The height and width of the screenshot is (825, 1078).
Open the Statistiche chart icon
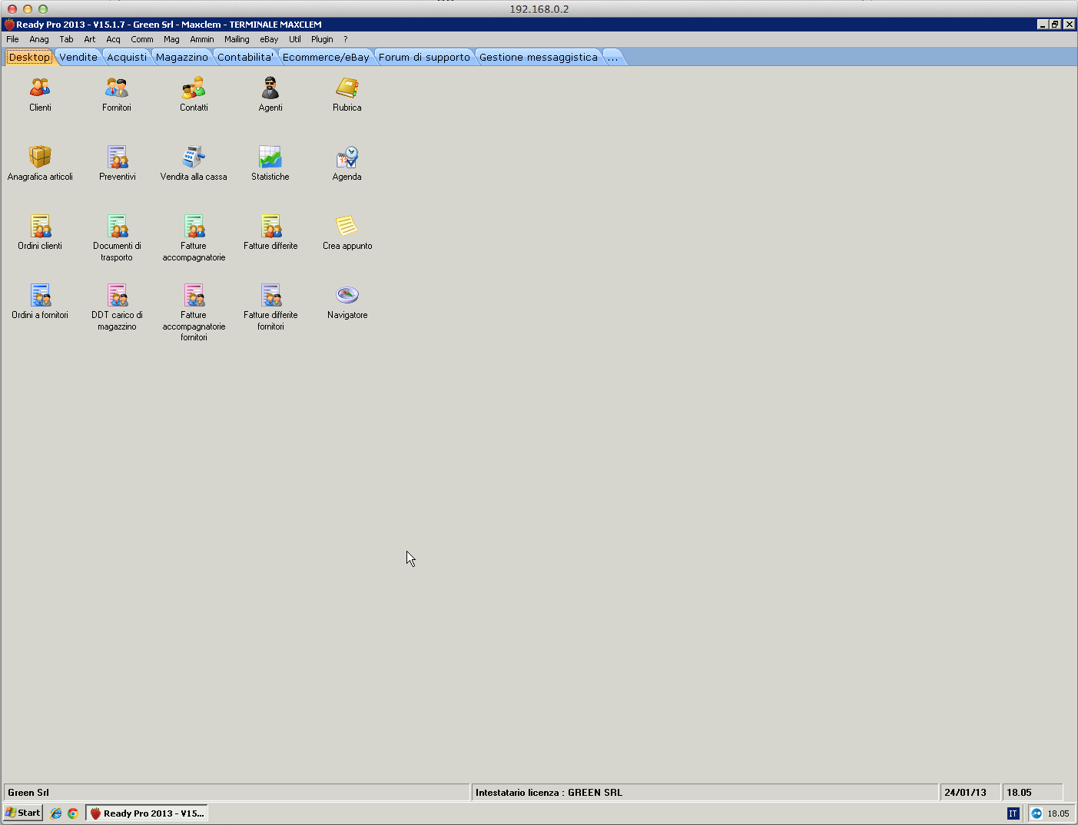270,157
